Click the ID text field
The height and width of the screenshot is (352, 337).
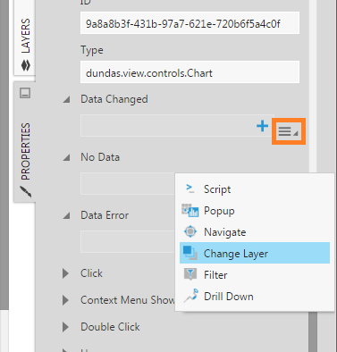pyautogui.click(x=190, y=23)
